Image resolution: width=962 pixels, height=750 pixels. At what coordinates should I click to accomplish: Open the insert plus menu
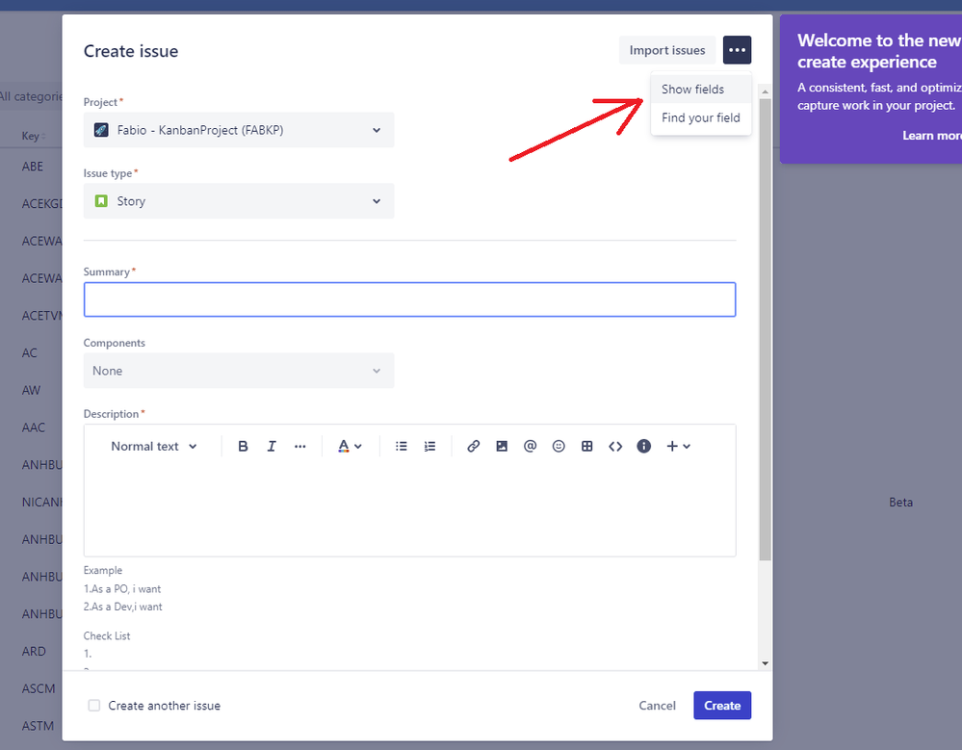679,447
